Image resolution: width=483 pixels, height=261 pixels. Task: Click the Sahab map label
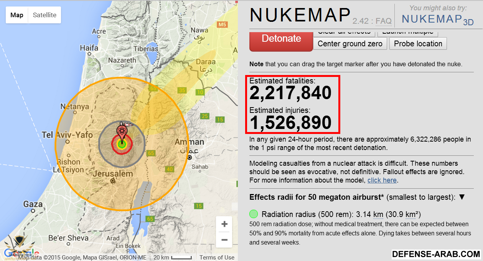coord(200,167)
